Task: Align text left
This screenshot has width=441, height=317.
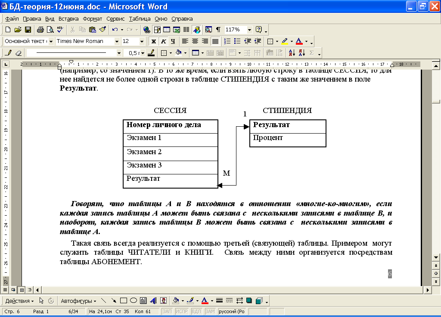Action: [185, 41]
